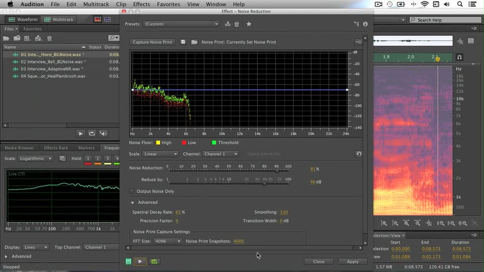This screenshot has height=272, width=484.
Task: Click the load noise print folder icon
Action: [x=194, y=42]
